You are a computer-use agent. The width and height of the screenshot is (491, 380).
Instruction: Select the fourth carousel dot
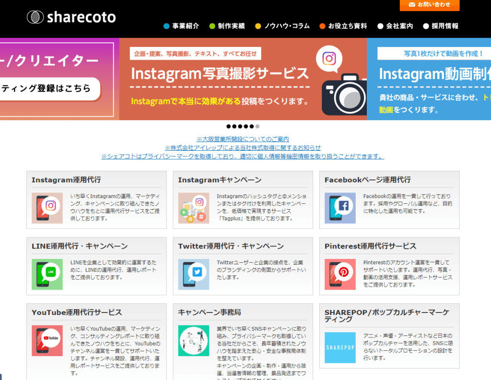[x=246, y=126]
